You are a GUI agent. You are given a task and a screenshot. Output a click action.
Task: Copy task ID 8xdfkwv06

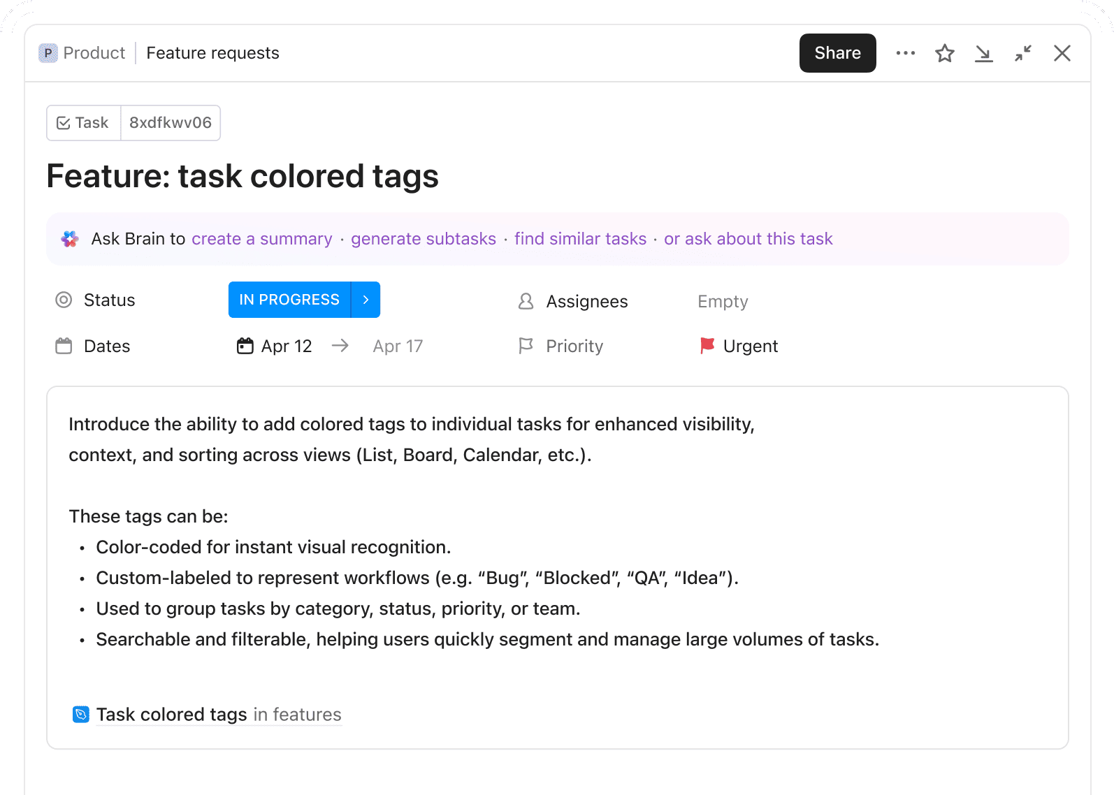click(x=171, y=123)
